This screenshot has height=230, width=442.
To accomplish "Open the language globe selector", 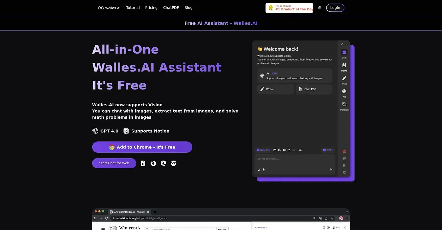I will [320, 8].
